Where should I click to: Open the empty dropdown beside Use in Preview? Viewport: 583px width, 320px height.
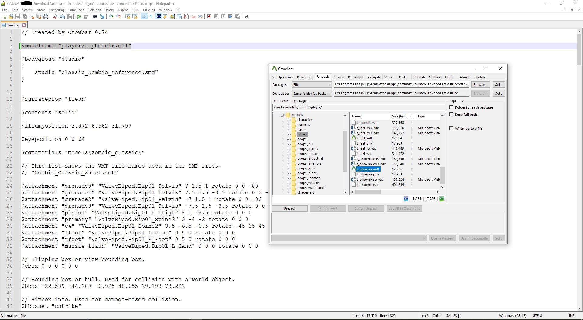click(x=349, y=238)
